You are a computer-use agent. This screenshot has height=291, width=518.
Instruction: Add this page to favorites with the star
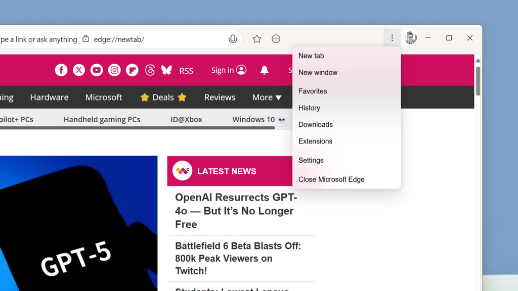tap(256, 38)
